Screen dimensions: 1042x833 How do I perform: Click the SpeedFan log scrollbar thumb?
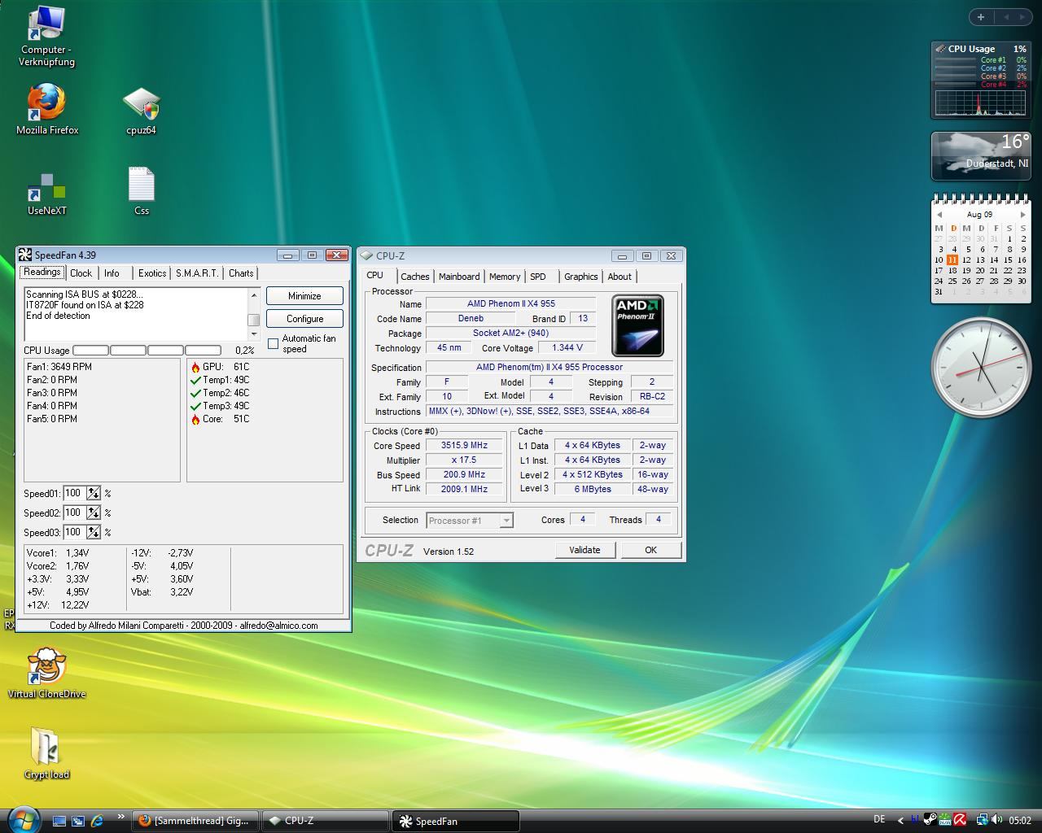point(253,320)
